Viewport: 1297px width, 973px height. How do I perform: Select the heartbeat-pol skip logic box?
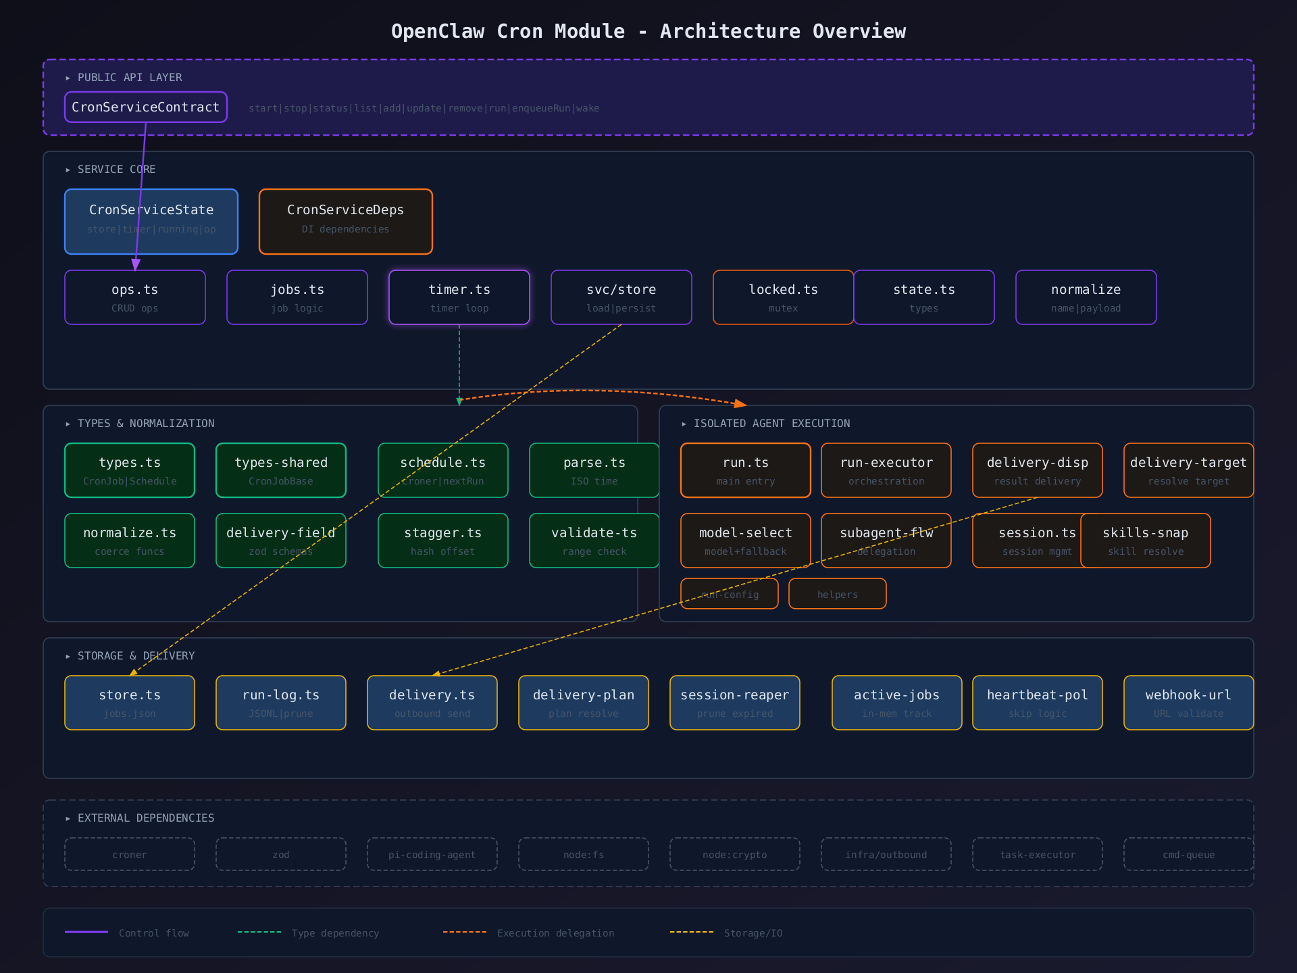tap(1038, 703)
